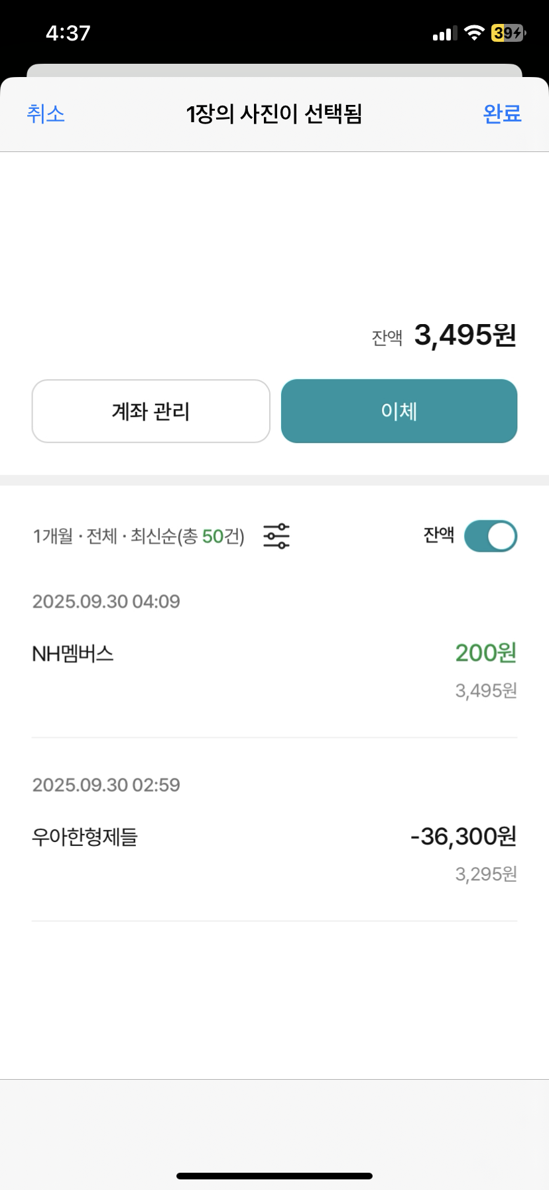Tap the 취소 cancel button
Image resolution: width=549 pixels, height=1190 pixels.
pyautogui.click(x=46, y=114)
